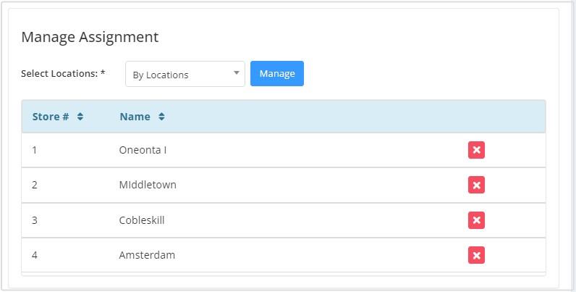Click the Name column header text

(x=135, y=117)
